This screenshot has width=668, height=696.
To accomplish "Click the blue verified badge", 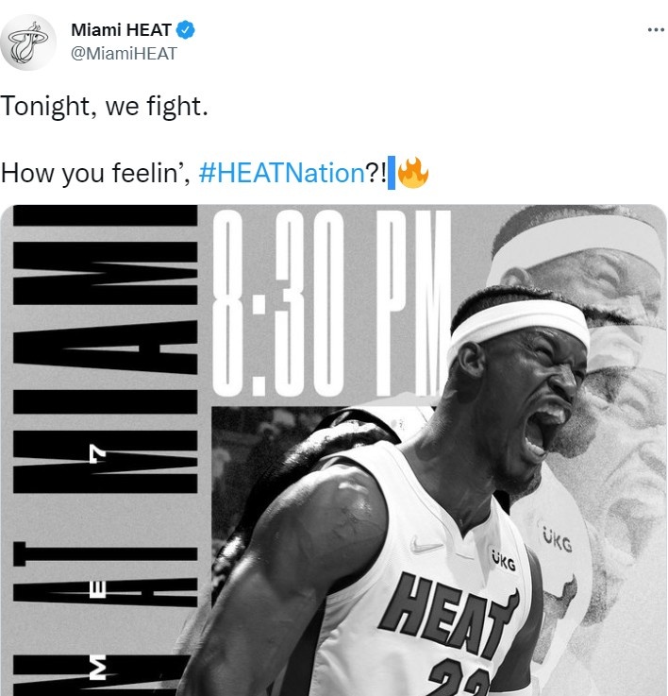I will [186, 30].
